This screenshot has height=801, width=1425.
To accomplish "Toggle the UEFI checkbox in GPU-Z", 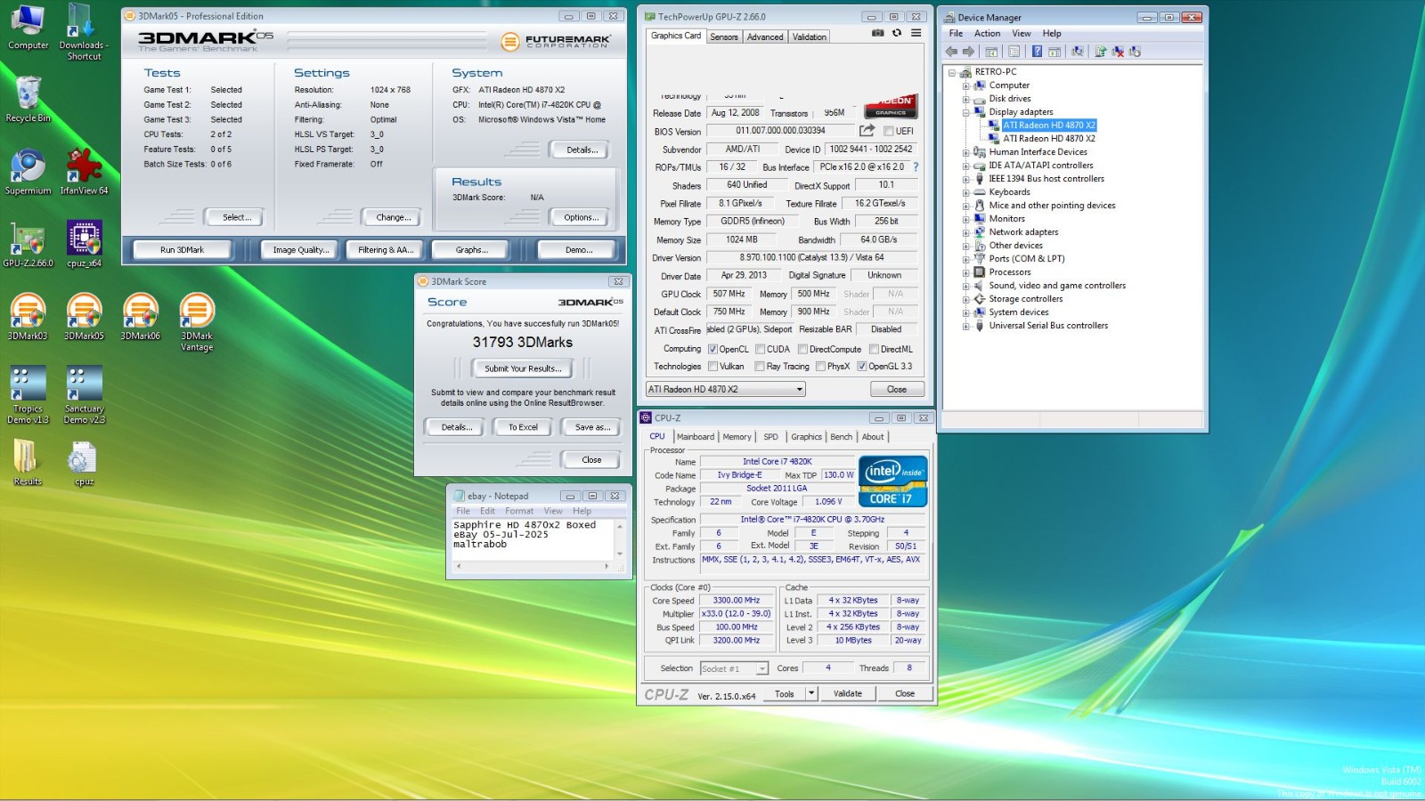I will tap(888, 132).
